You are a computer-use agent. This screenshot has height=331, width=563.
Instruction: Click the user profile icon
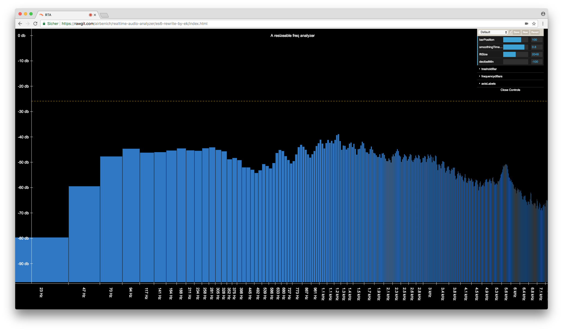point(543,14)
